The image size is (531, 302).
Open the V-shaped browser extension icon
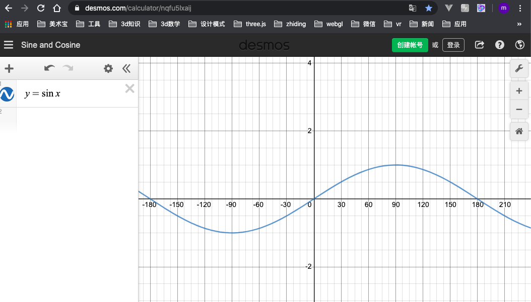pos(449,8)
